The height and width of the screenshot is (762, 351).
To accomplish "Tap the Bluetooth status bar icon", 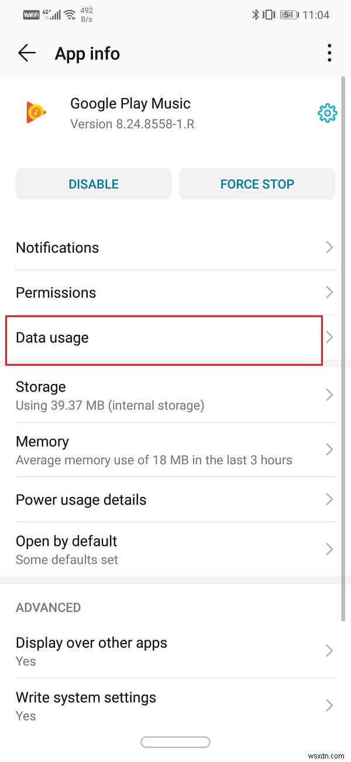I will 256,14.
